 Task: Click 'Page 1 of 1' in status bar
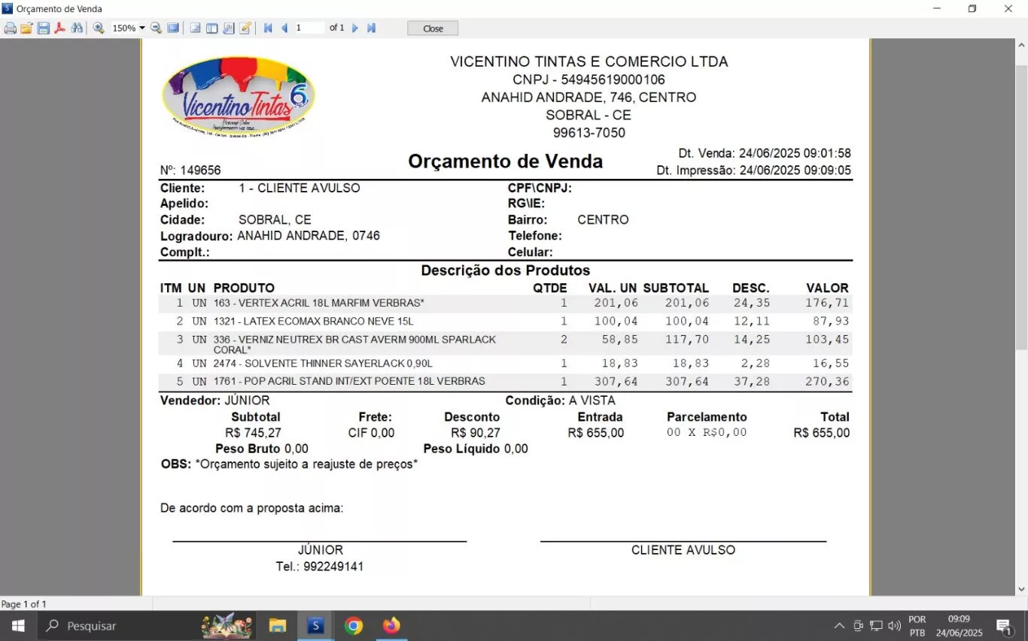click(24, 604)
